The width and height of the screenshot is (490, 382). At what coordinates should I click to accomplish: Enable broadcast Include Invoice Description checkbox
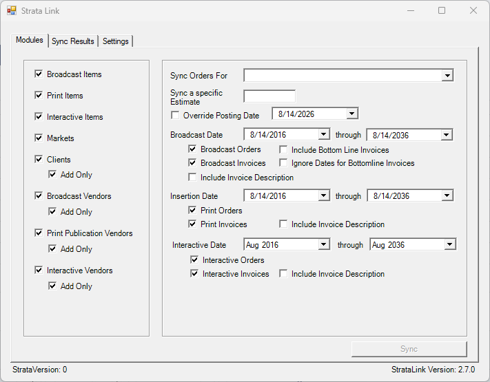click(192, 178)
